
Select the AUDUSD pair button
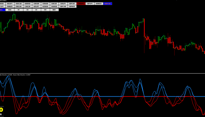[x=28, y=4]
